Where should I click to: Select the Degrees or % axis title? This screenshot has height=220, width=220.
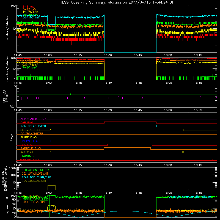7,206
